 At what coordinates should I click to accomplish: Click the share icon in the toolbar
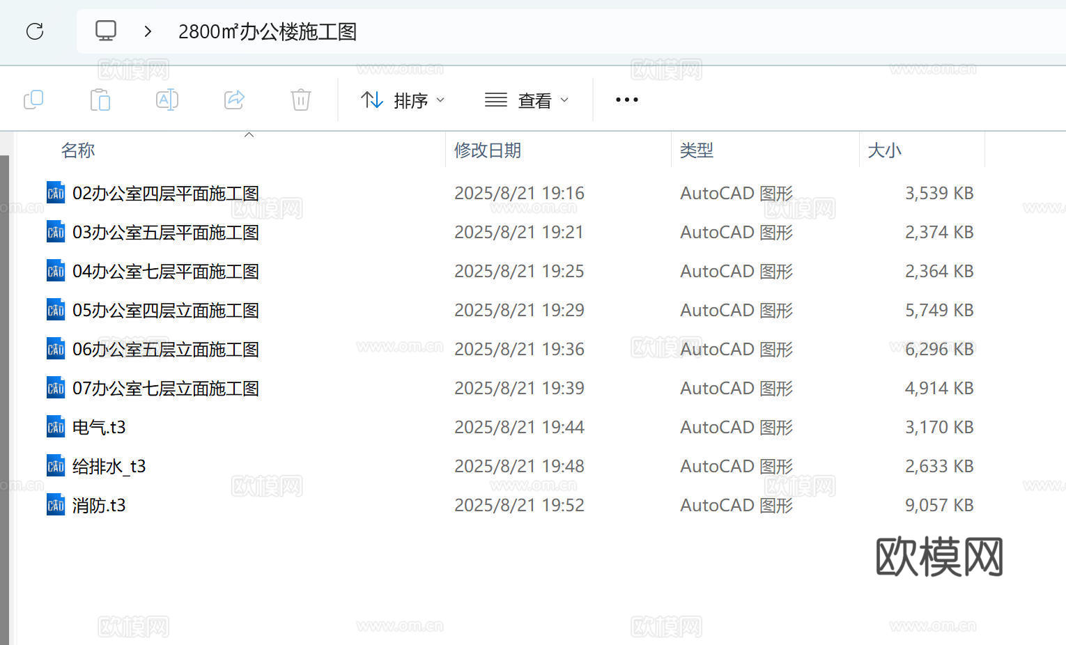click(x=234, y=100)
